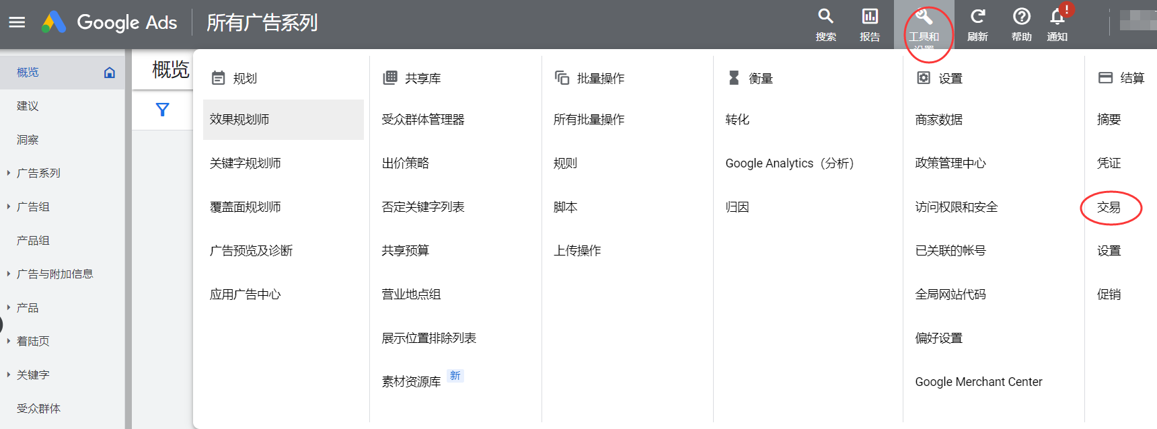This screenshot has height=429, width=1157.
Task: Open 访问权限和安全
Action: (x=957, y=207)
